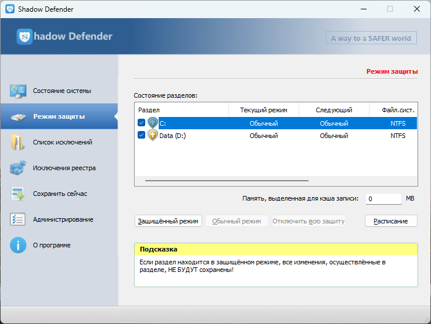Uncheck the Data (D:) partition checkbox
The image size is (431, 324).
141,135
